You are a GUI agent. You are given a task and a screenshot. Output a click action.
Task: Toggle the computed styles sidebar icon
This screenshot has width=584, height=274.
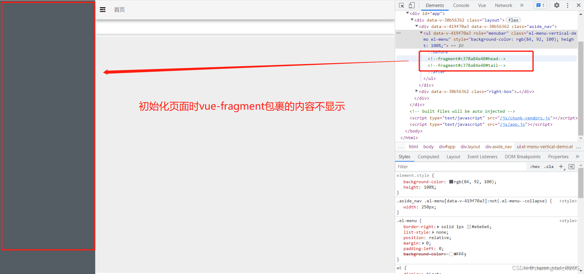tap(572, 166)
